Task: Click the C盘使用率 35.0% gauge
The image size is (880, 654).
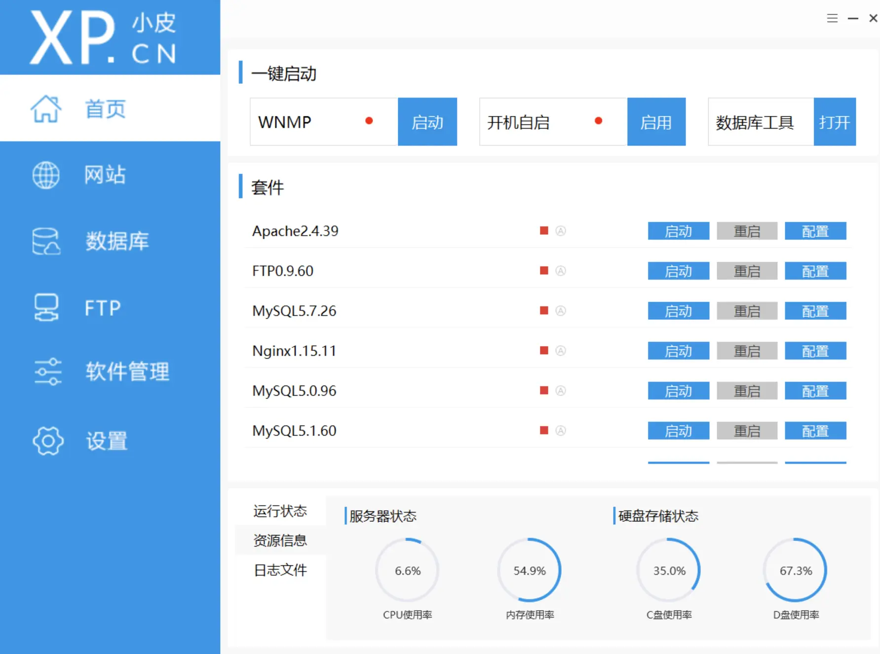Action: tap(669, 570)
